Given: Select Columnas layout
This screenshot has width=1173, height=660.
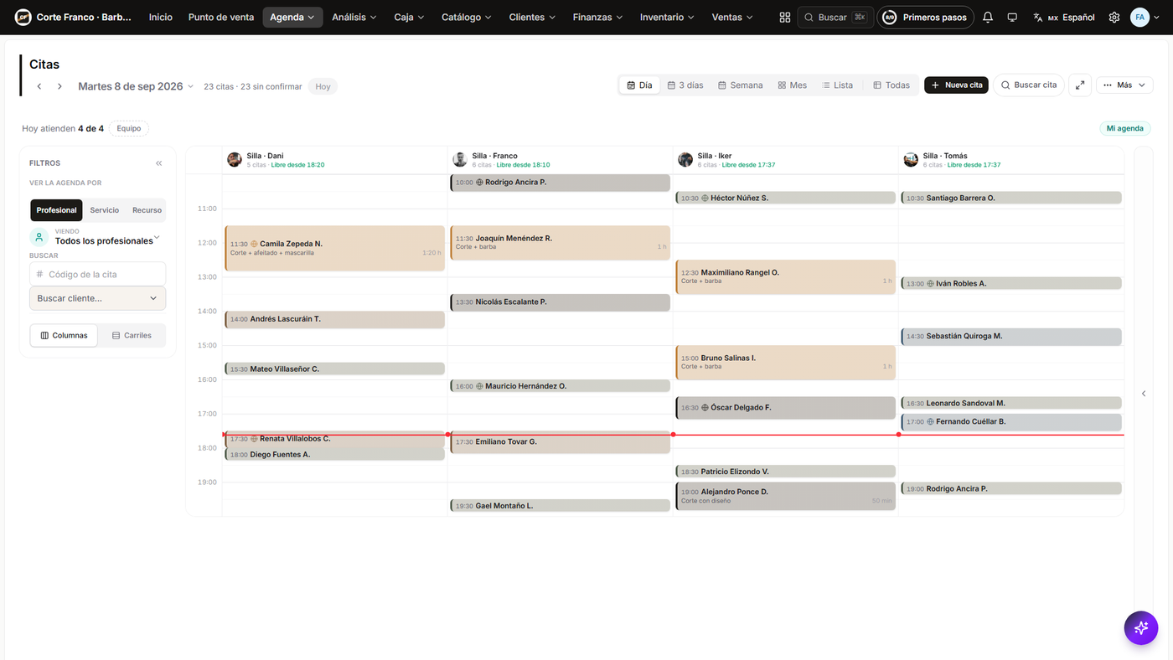Looking at the screenshot, I should click(65, 335).
